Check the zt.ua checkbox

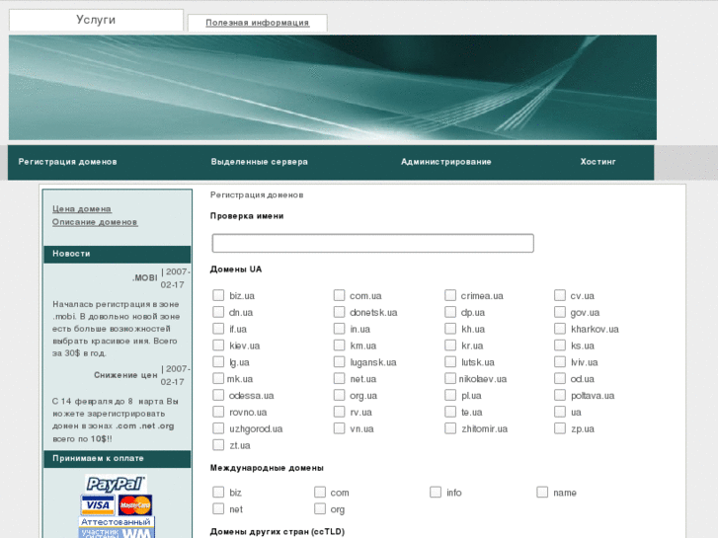pyautogui.click(x=218, y=445)
